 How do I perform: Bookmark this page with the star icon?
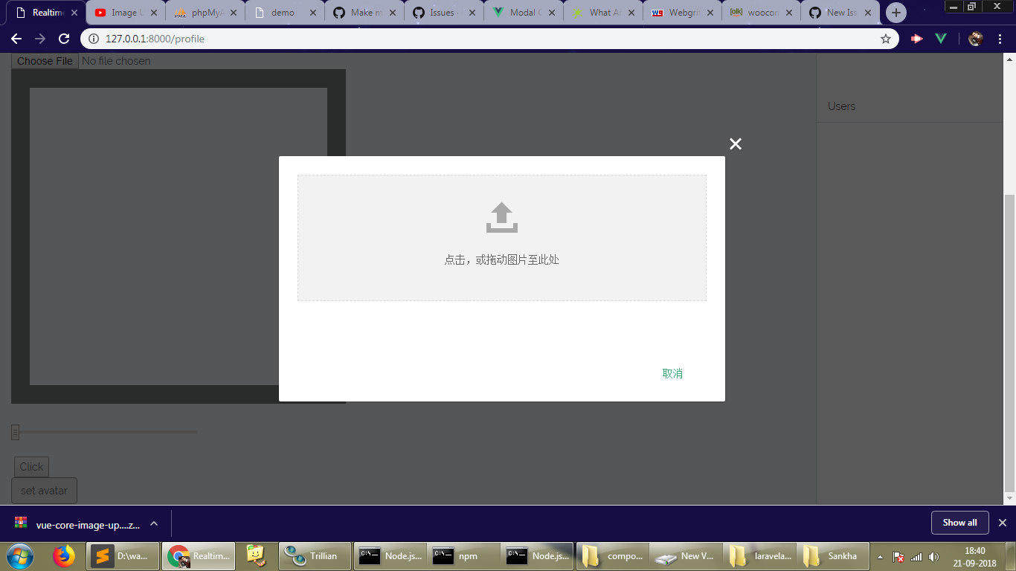coord(886,39)
